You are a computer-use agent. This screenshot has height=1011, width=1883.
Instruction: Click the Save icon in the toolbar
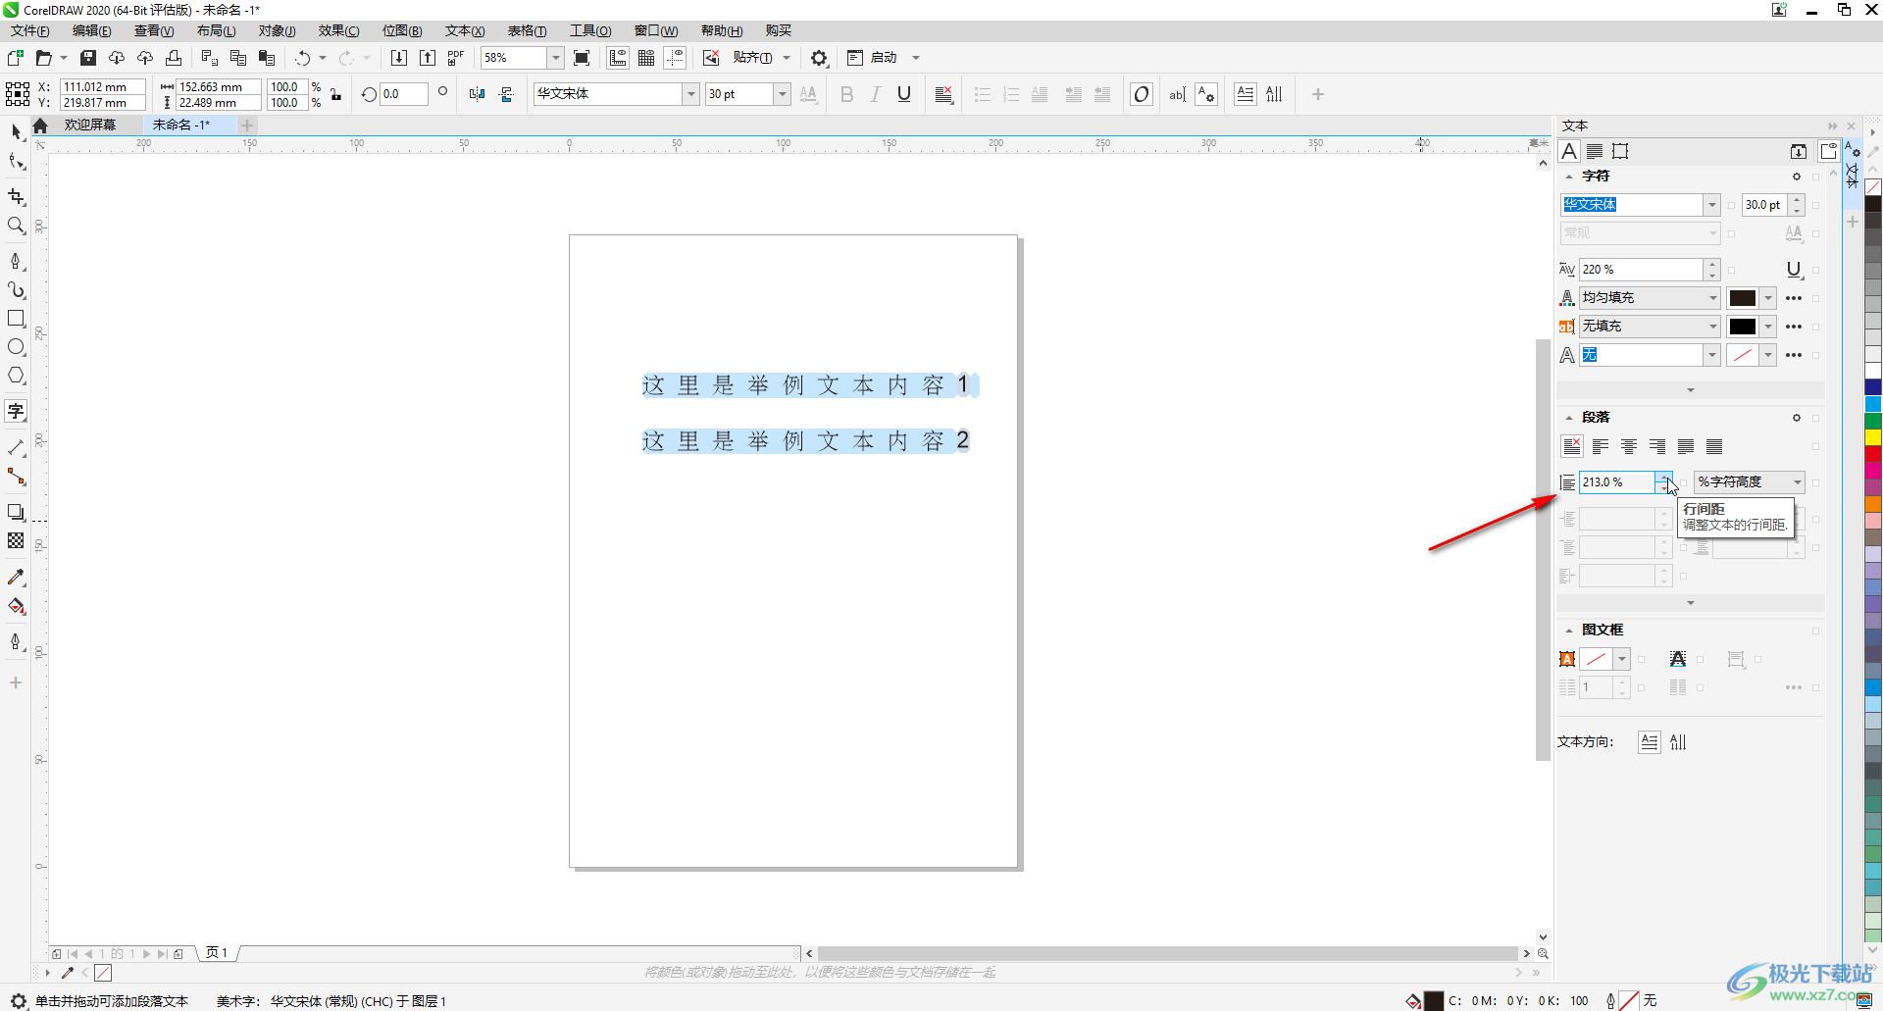(x=88, y=58)
